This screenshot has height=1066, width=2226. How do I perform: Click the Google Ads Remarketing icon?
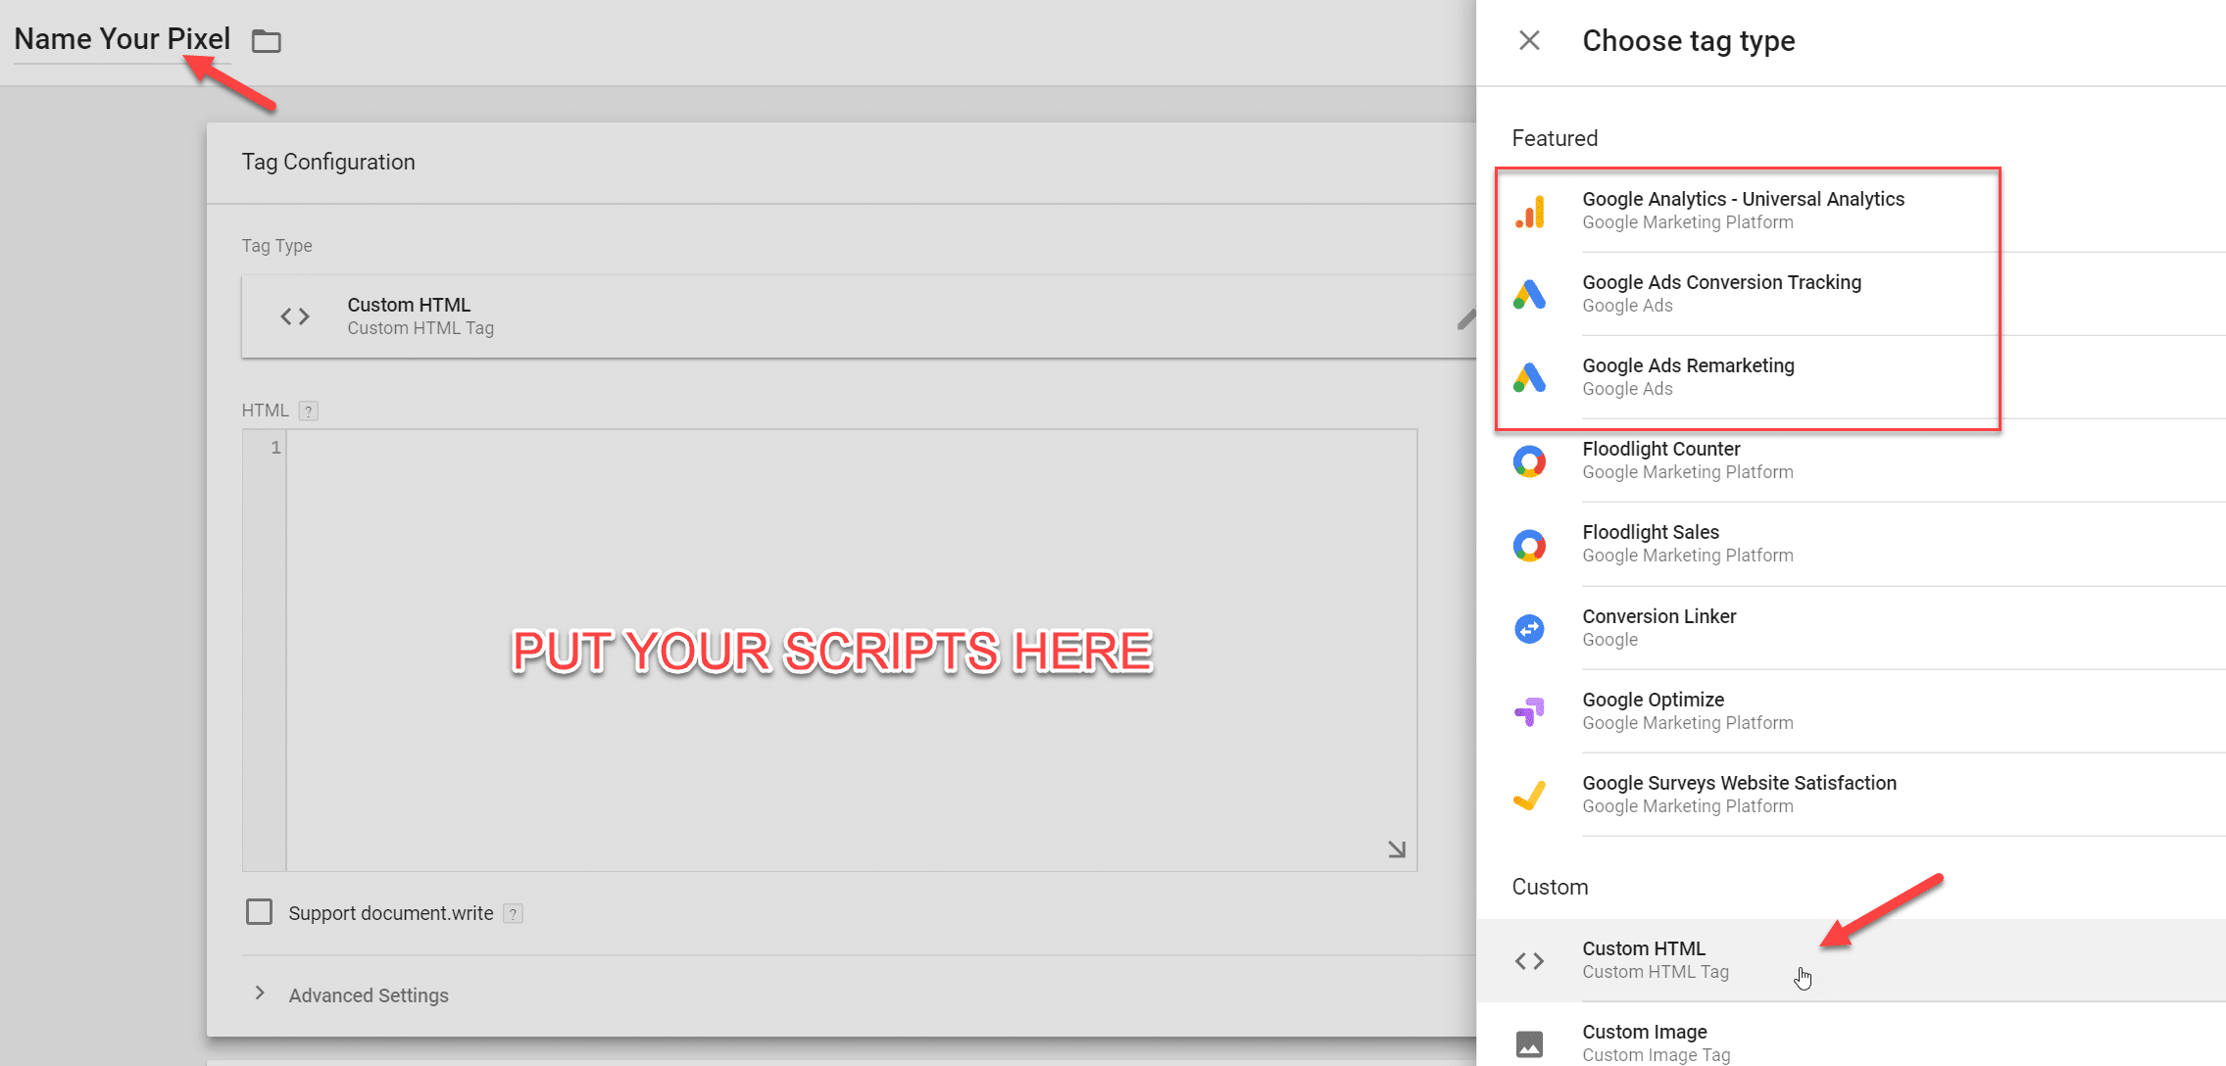(1530, 378)
